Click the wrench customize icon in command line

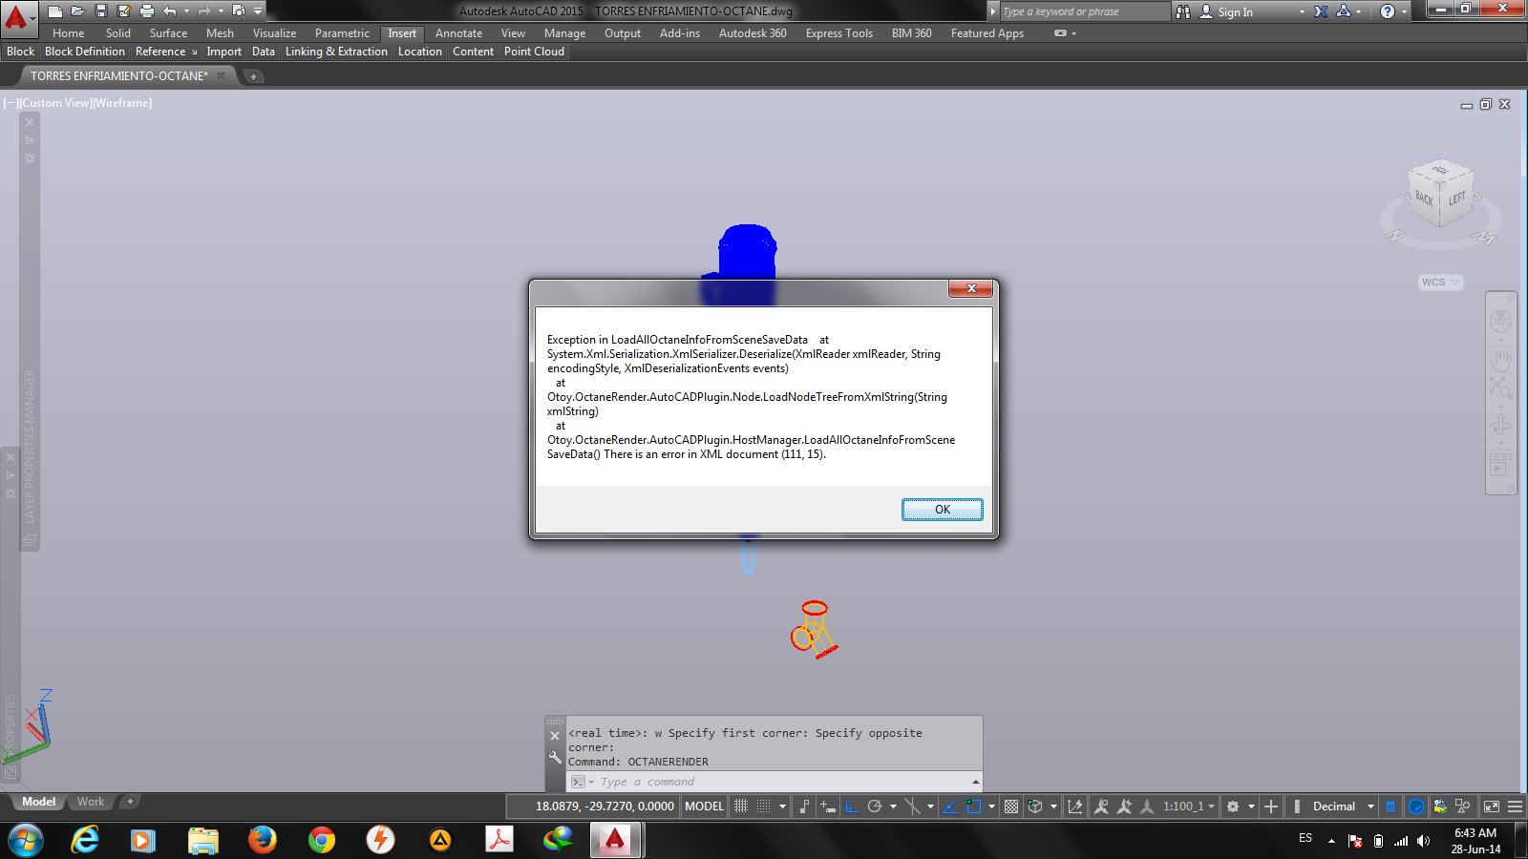555,758
